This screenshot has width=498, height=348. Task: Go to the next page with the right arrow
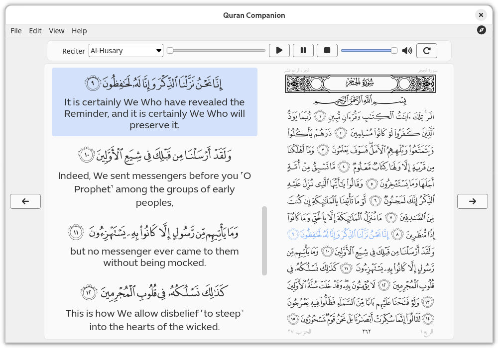pyautogui.click(x=473, y=201)
